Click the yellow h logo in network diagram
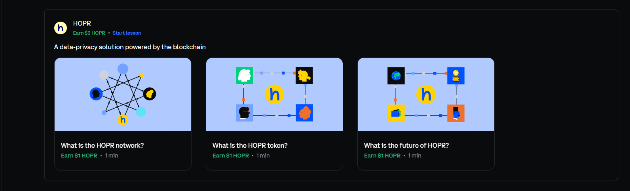This screenshot has width=630, height=191. point(123,119)
